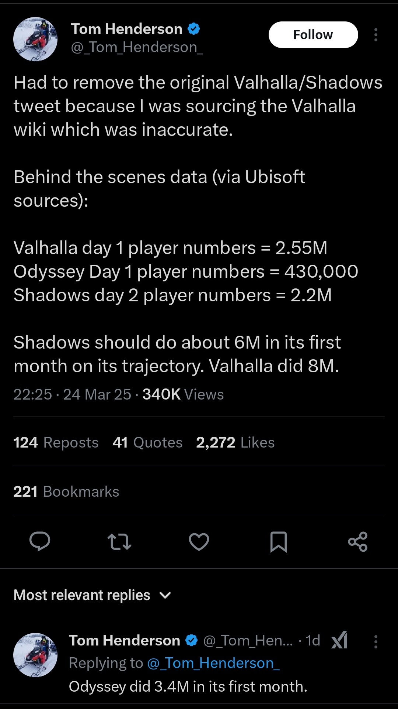Bookmark this tweet
398x709 pixels.
click(279, 542)
